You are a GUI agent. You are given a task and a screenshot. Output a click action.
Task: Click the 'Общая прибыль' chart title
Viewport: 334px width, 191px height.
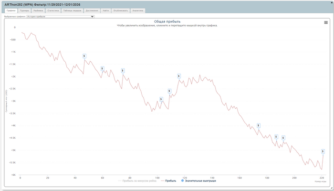coord(167,21)
